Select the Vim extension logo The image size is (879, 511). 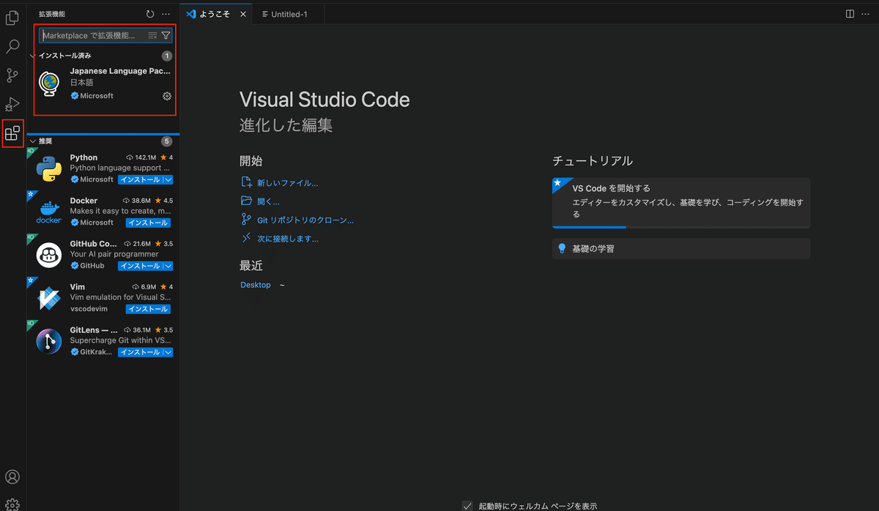pyautogui.click(x=48, y=298)
